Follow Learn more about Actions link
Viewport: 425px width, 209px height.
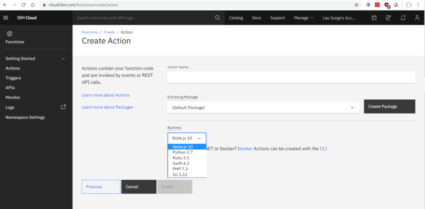point(106,95)
